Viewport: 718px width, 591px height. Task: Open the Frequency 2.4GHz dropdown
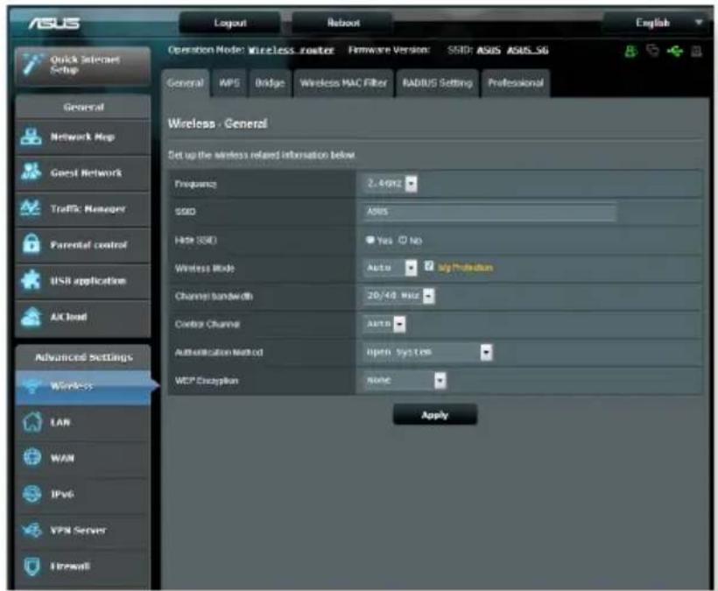pyautogui.click(x=391, y=184)
